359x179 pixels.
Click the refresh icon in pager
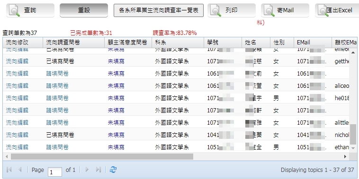113,170
